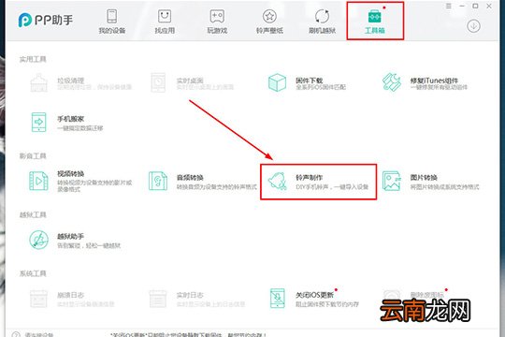Open the 越狱助手 jailbreak assistant
This screenshot has height=337, width=505.
coord(75,240)
